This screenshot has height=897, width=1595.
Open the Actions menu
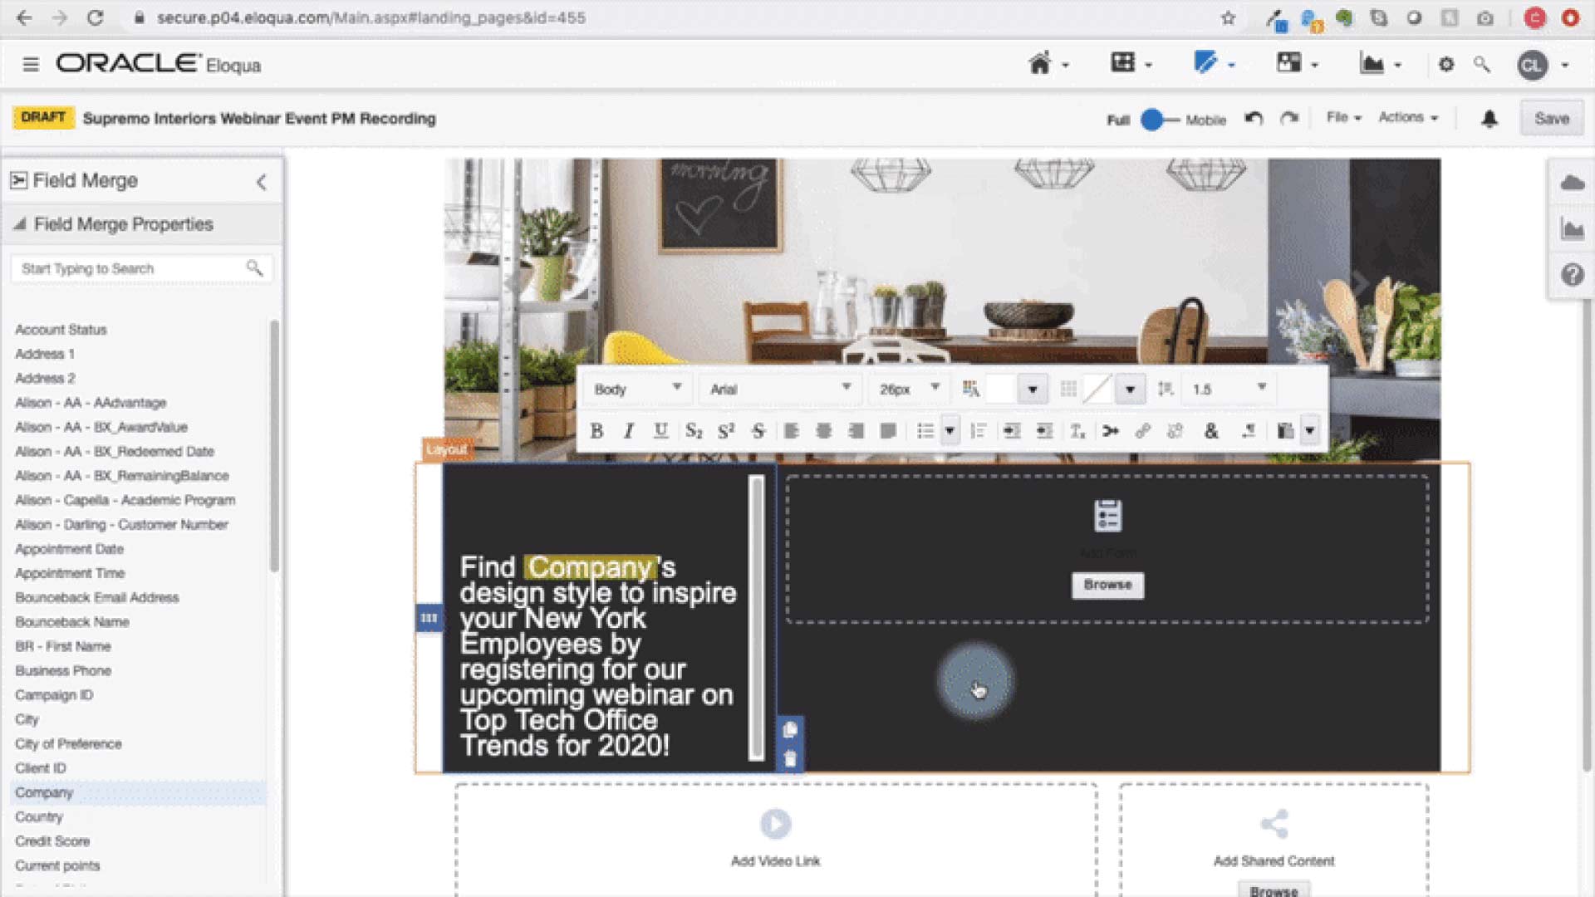[x=1406, y=117]
